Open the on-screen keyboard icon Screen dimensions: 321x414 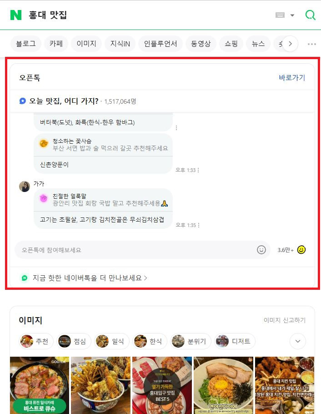[x=280, y=15]
